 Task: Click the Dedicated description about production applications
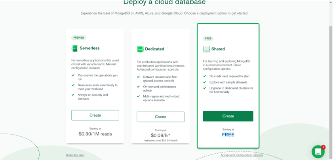(161, 66)
